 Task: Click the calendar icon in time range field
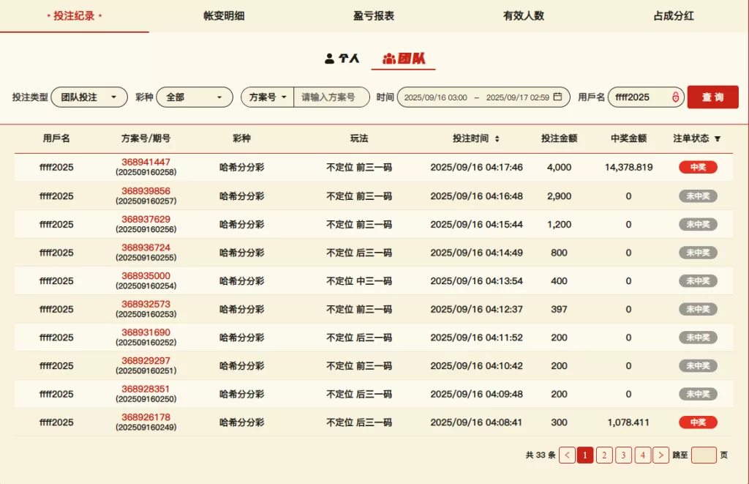557,97
